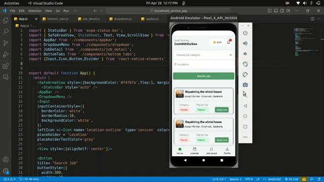Tap notification bell in app
Image resolution: width=324 pixels, height=182 pixels.
click(229, 42)
